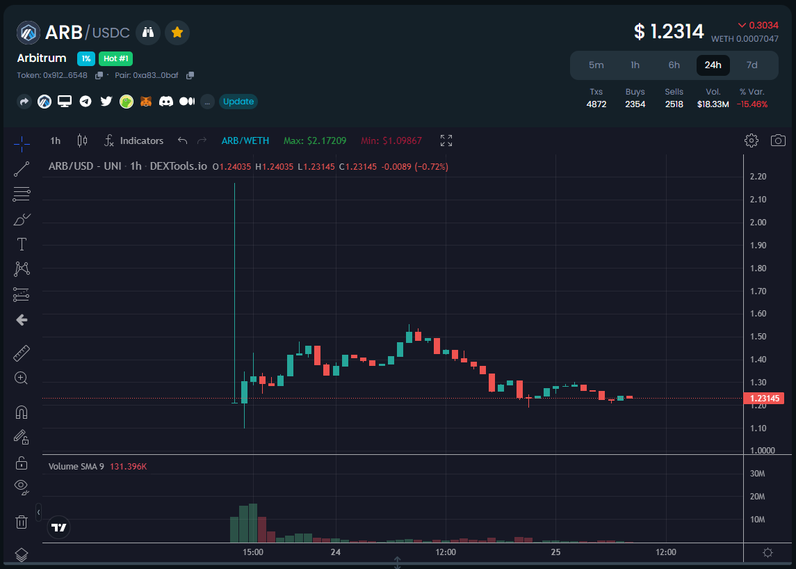
Task: Open the Telegram icon link
Action: [x=86, y=102]
